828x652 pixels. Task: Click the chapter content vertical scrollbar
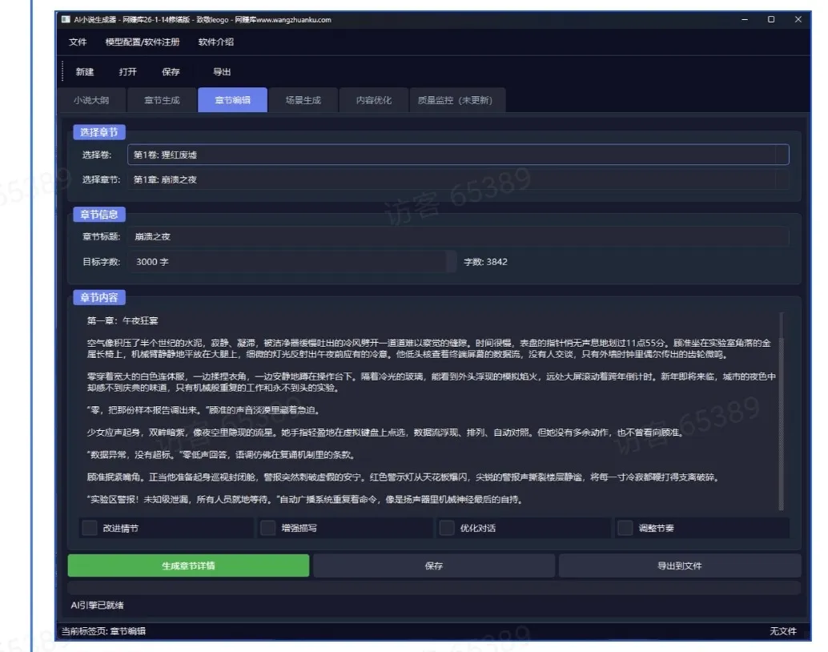(781, 411)
